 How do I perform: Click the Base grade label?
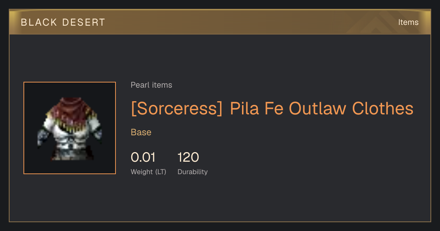pyautogui.click(x=141, y=132)
